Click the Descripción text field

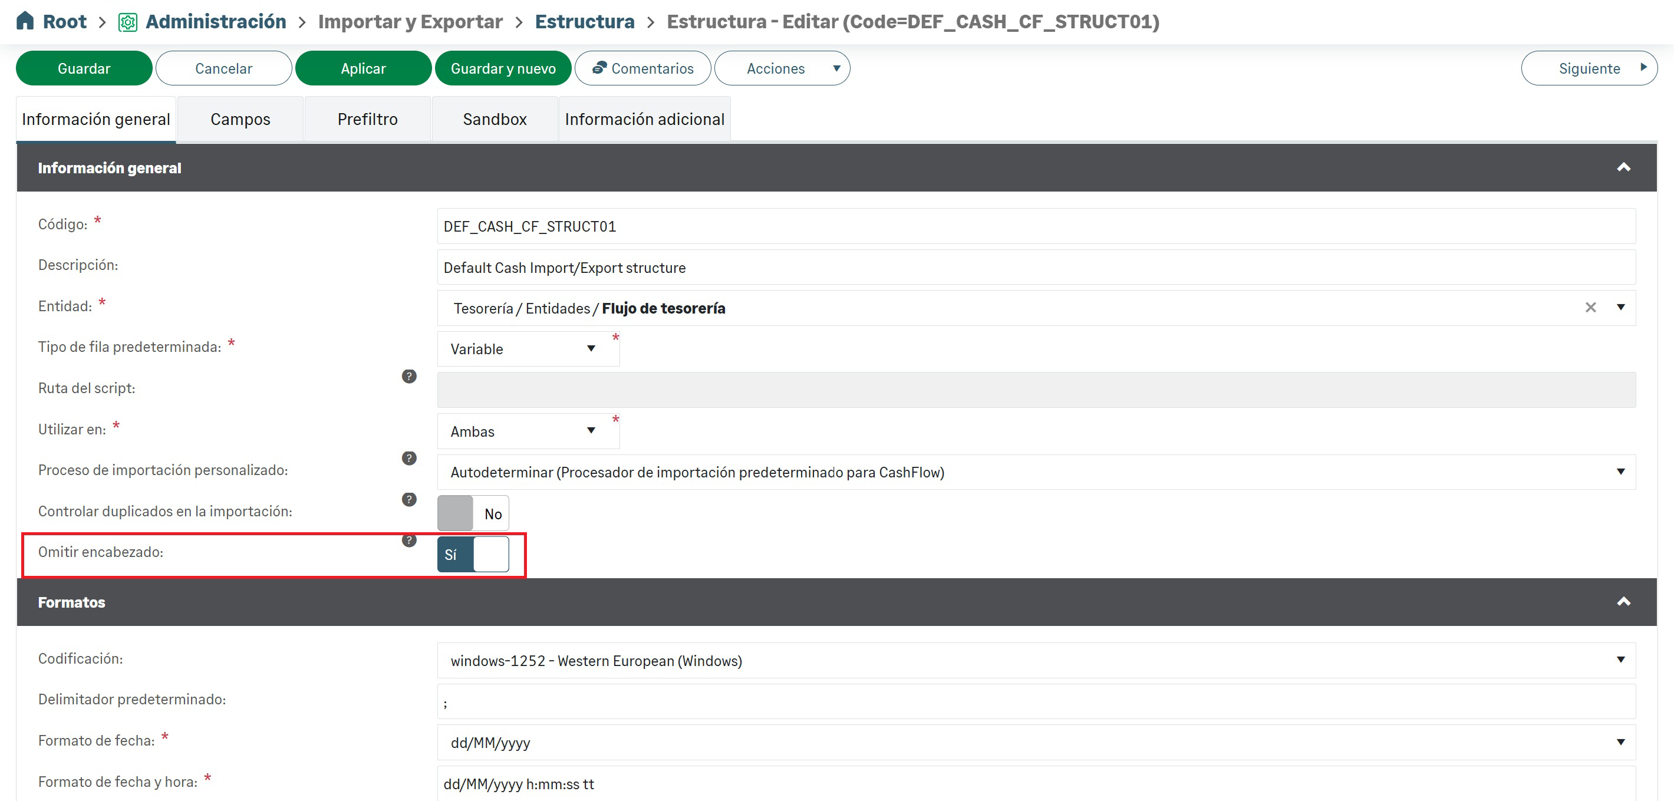click(x=1036, y=268)
